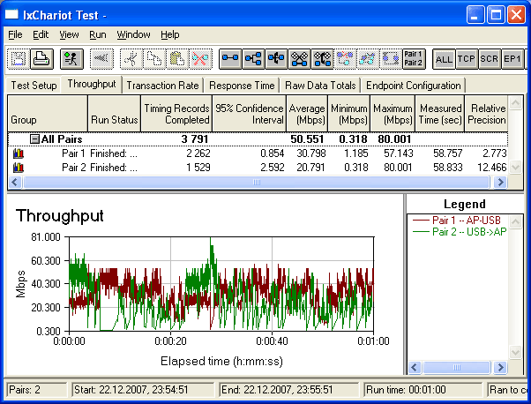
Task: Click the Add hardware performance pair icon
Action: pyautogui.click(x=276, y=59)
